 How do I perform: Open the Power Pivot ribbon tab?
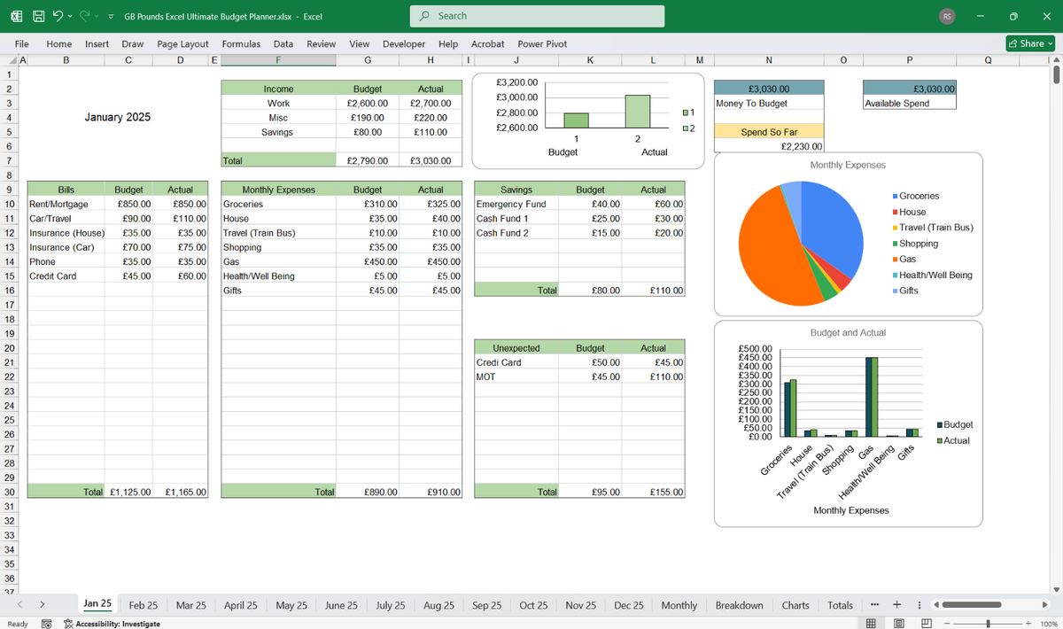(542, 43)
